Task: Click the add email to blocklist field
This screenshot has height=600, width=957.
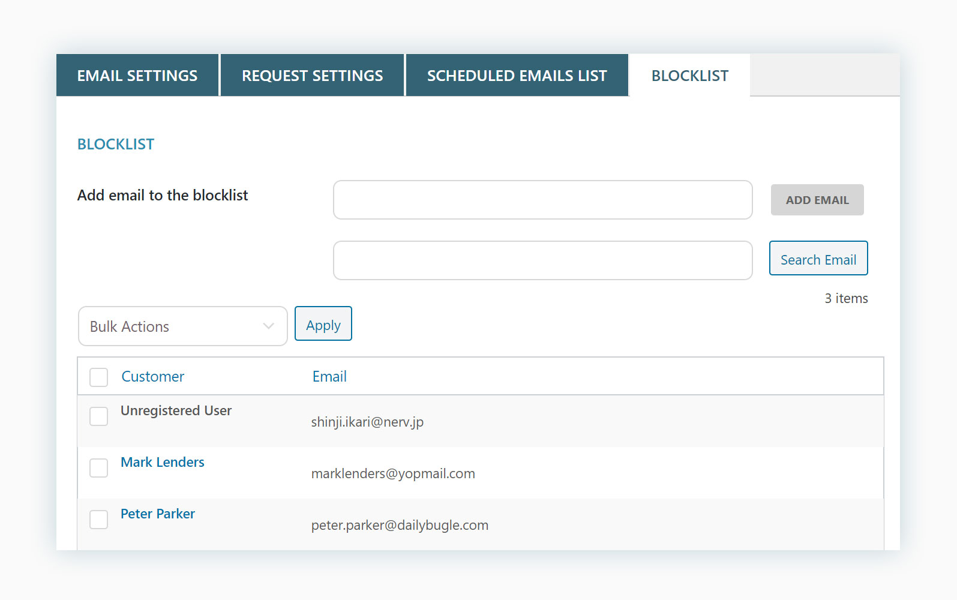Action: pyautogui.click(x=542, y=200)
